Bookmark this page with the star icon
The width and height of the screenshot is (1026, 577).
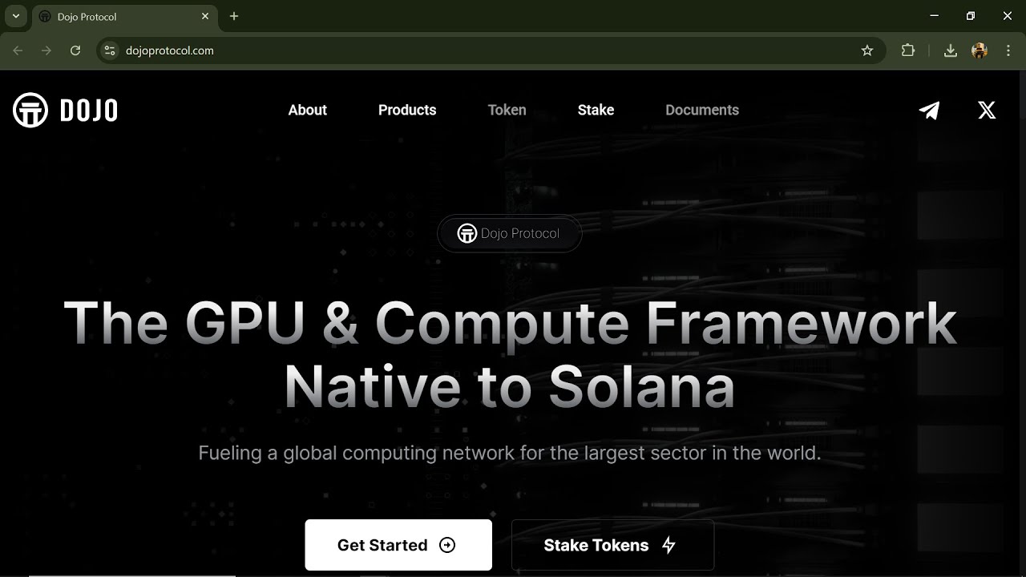click(866, 50)
